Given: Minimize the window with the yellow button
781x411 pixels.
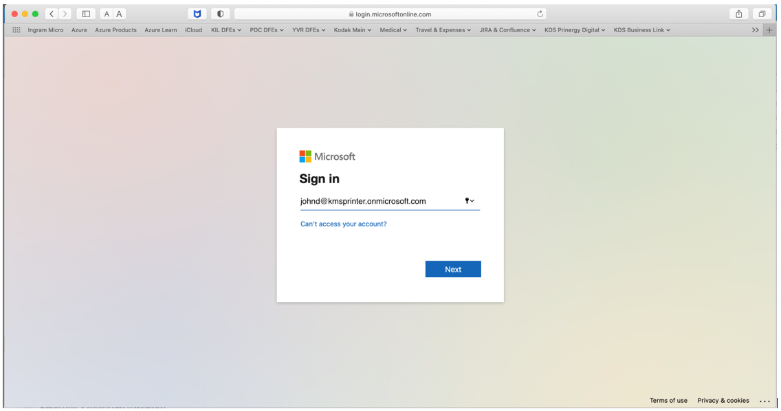Looking at the screenshot, I should coord(25,14).
